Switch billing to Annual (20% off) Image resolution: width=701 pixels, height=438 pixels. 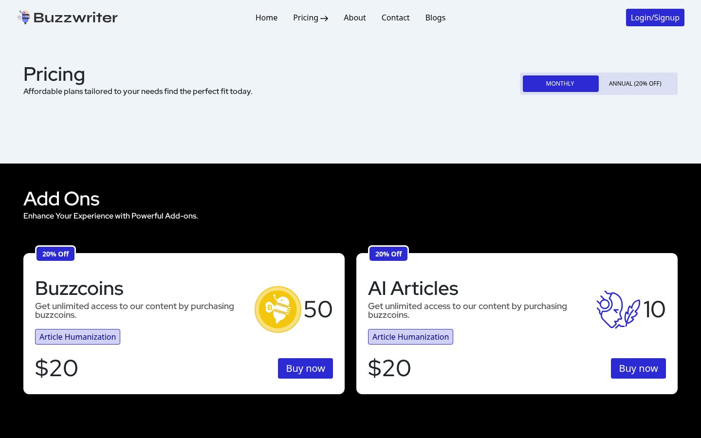pyautogui.click(x=635, y=84)
